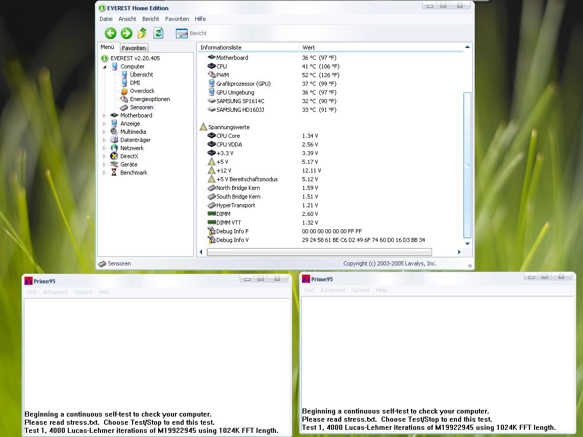Select EVEREST v2.20.405 root node

click(x=135, y=58)
